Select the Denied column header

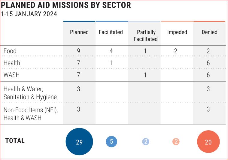coord(210,32)
